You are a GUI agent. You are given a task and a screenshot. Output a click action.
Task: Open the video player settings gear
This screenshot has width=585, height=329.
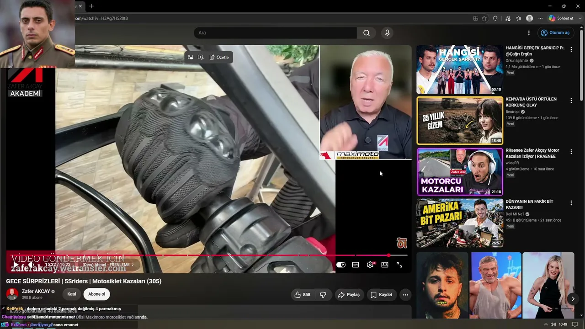(370, 265)
